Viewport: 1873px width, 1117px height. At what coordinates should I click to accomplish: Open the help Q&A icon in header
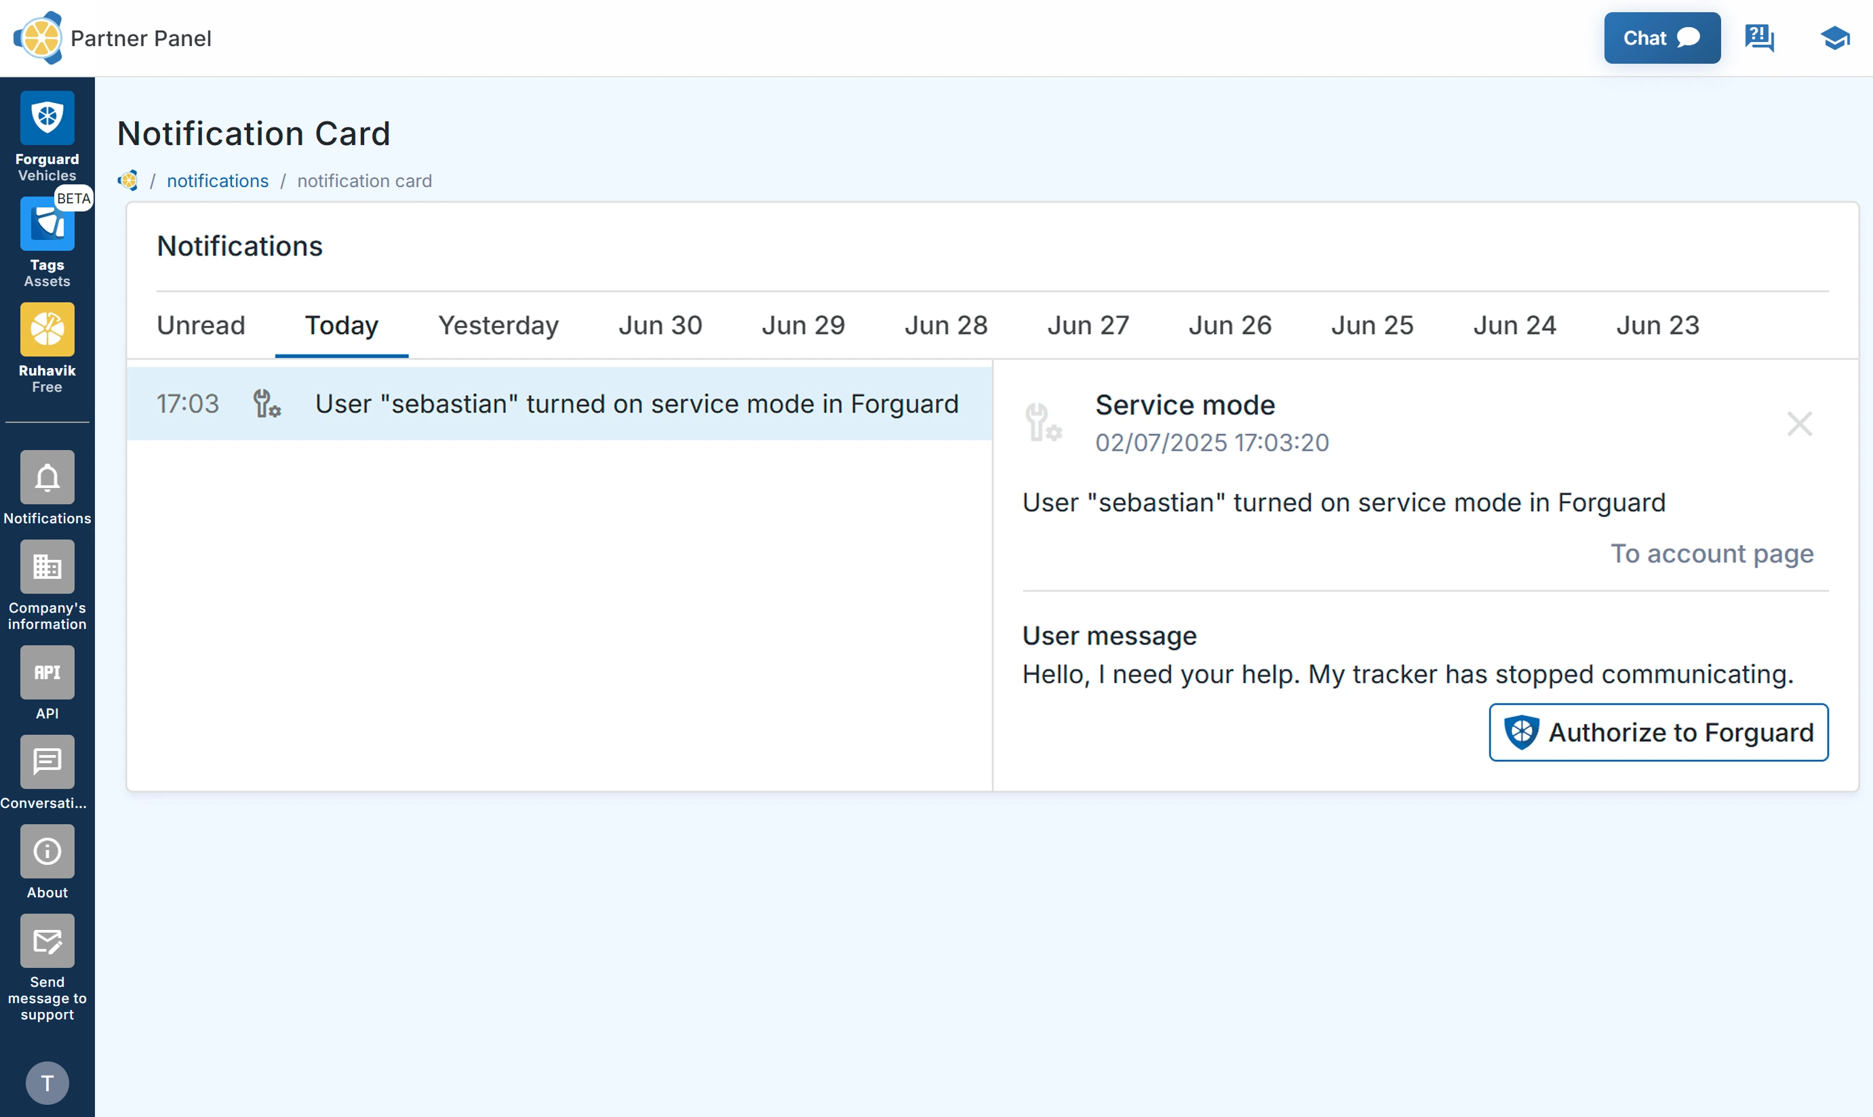(x=1759, y=38)
